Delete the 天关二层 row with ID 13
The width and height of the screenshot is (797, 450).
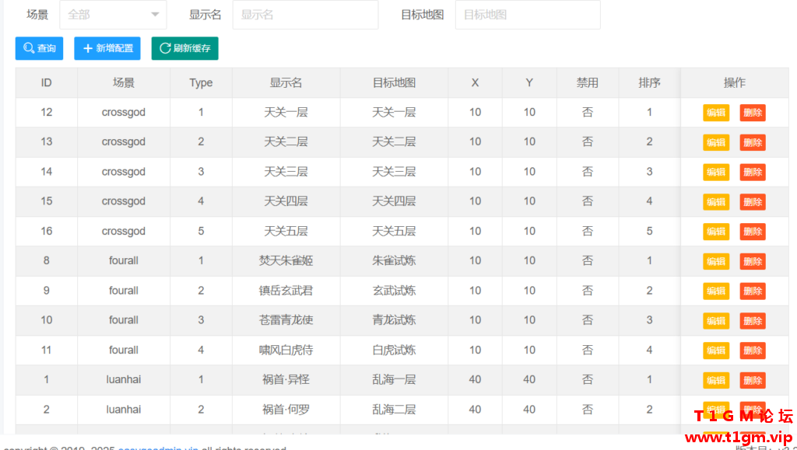pyautogui.click(x=753, y=142)
